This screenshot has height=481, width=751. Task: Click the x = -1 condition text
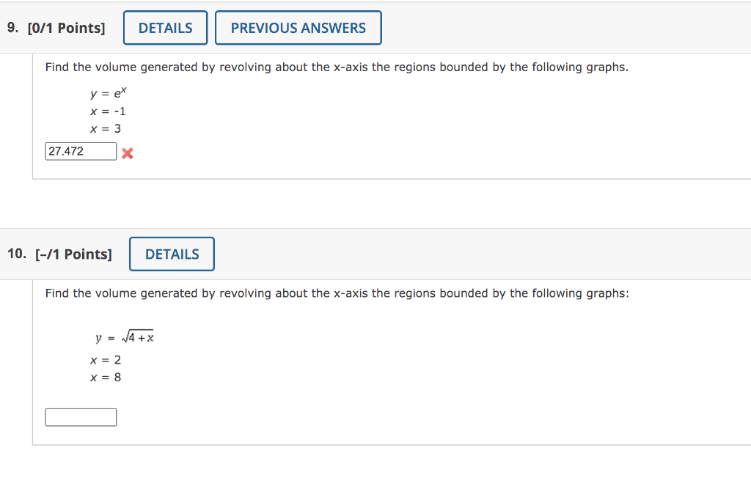[106, 111]
